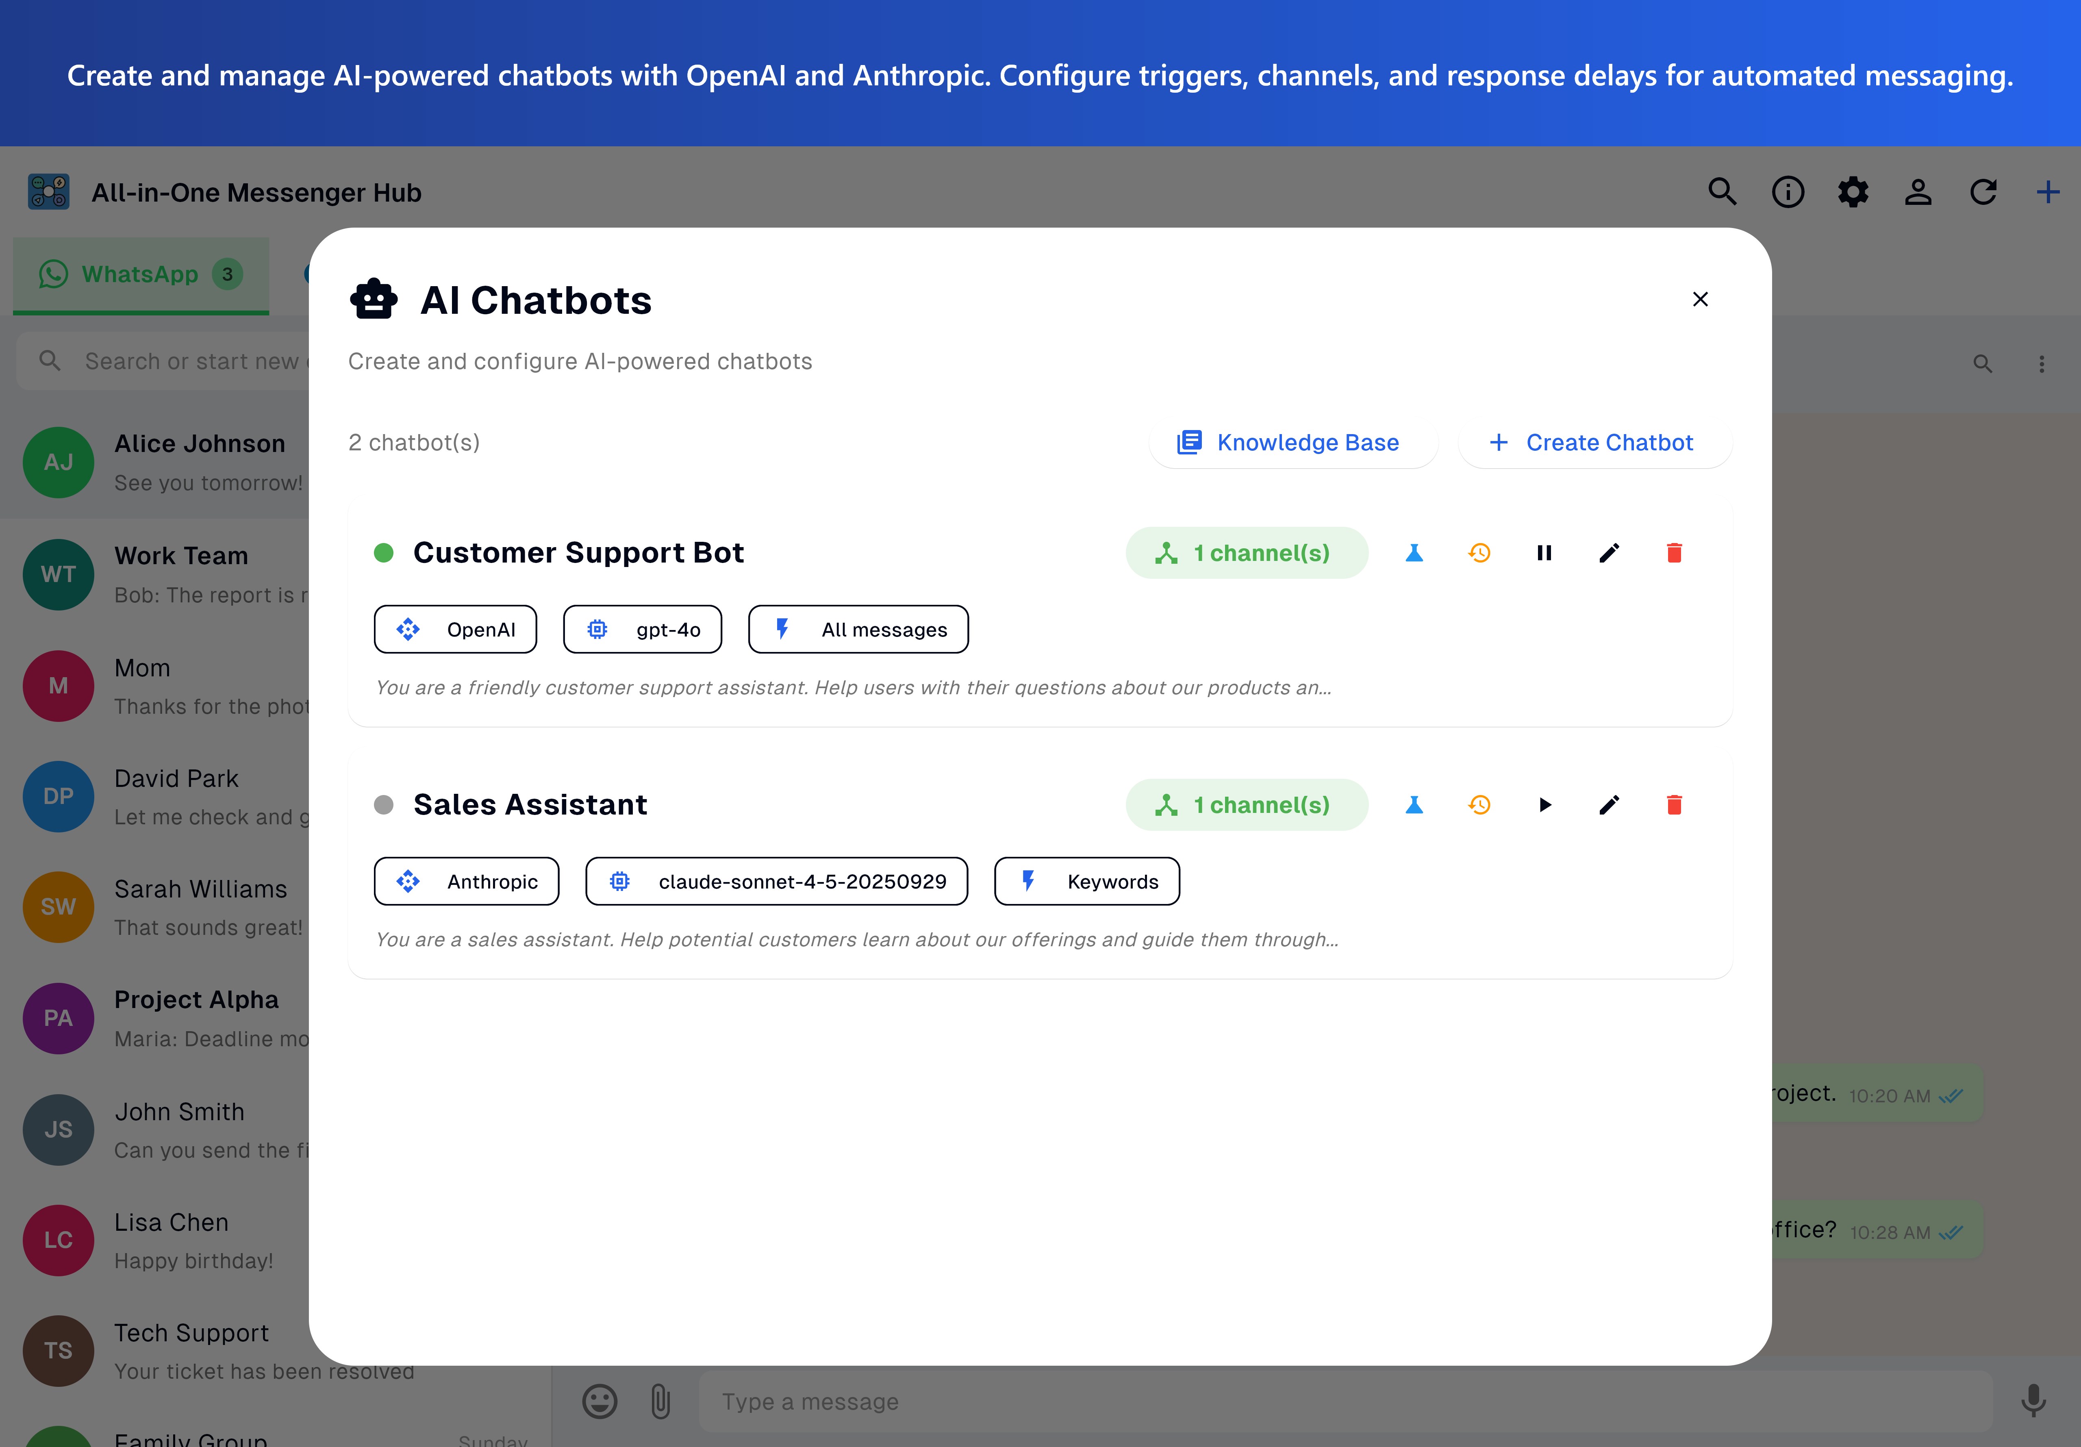Click the microphone icon
Viewport: 2081px width, 1447px height.
click(2034, 1401)
